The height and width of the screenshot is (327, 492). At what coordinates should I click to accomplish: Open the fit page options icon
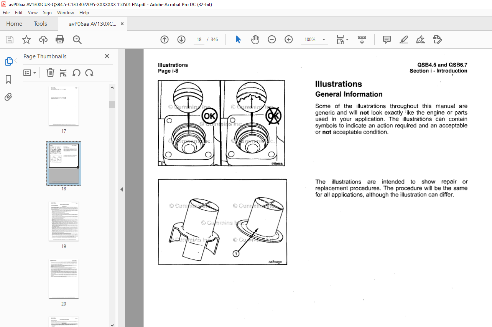pos(342,40)
